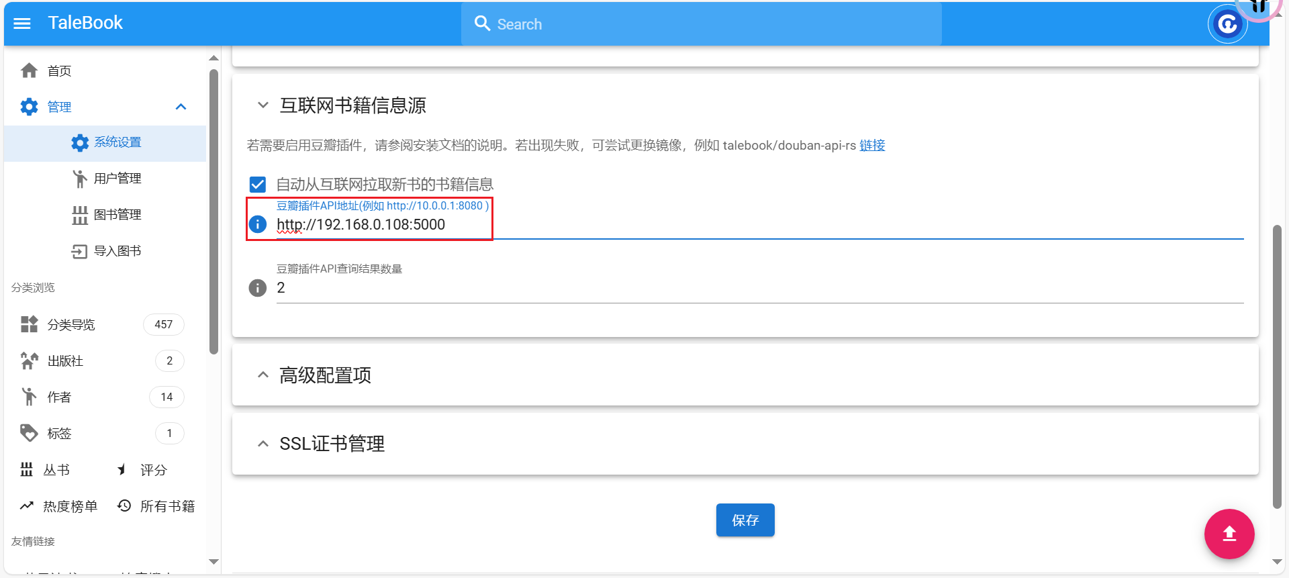This screenshot has width=1289, height=578.
Task: Collapse the 管理 sidebar group
Action: pyautogui.click(x=181, y=107)
